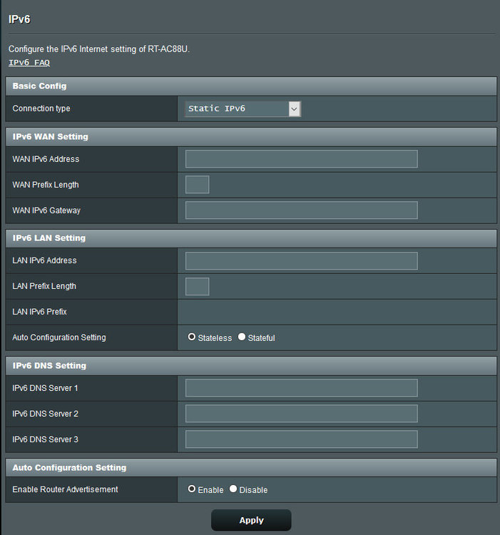Click the 'IPv6 DNS Setting' header text
The image size is (500, 535).
49,366
